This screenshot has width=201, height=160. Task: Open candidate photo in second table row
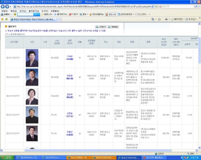[32, 77]
